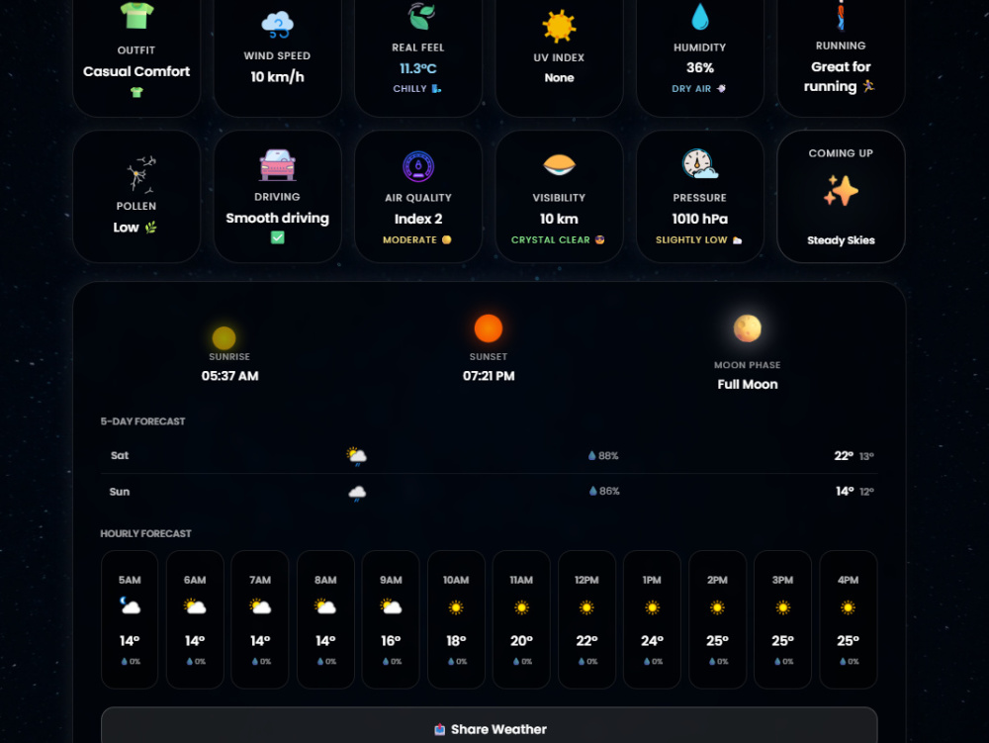Select the 1PM hourly forecast card
Image resolution: width=989 pixels, height=743 pixels.
[652, 619]
